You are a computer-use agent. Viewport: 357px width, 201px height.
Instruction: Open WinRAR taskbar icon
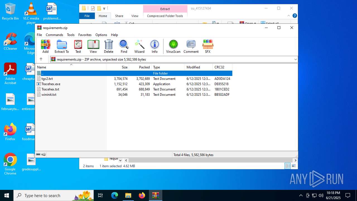(155, 195)
